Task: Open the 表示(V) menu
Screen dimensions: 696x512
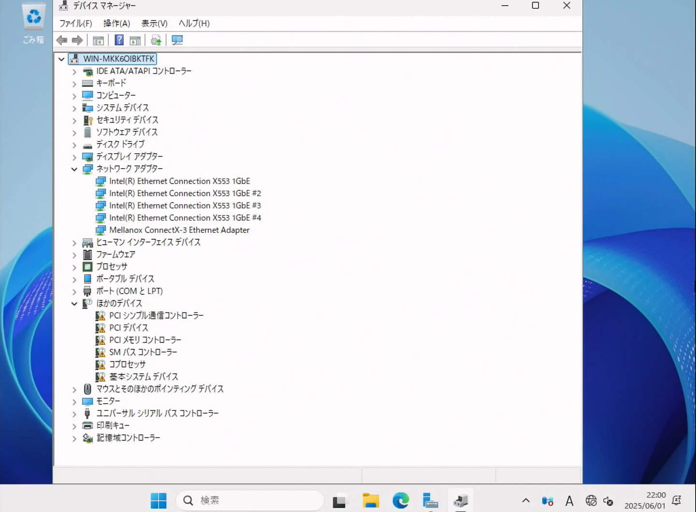Action: (x=154, y=23)
